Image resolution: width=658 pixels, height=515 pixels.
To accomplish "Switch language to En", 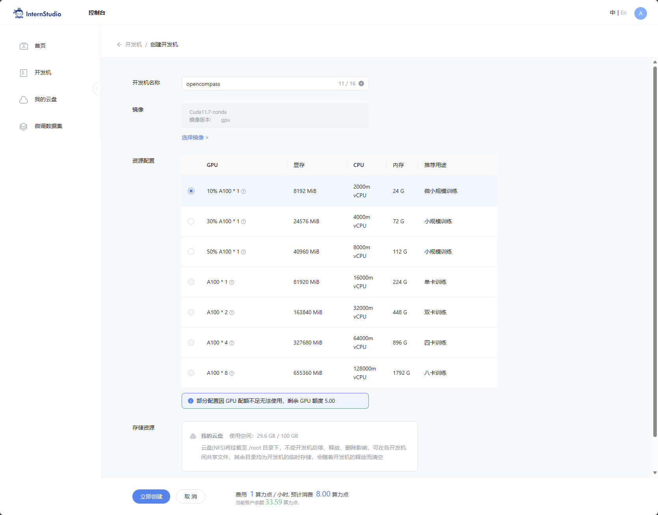I will pos(623,13).
